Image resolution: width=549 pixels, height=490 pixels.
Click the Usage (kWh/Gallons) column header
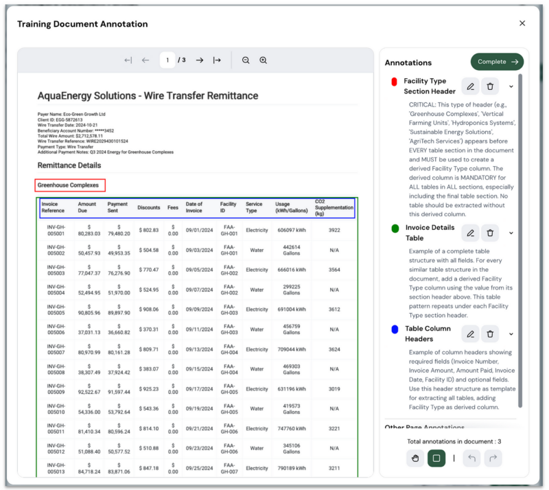coord(291,207)
